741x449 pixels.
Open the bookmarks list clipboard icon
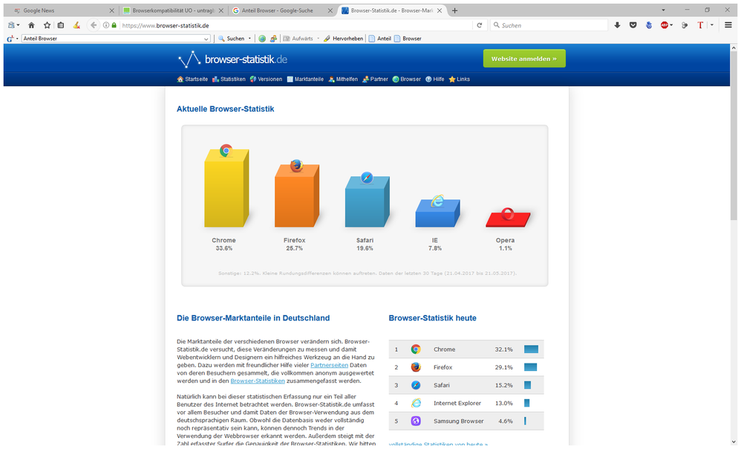(61, 25)
